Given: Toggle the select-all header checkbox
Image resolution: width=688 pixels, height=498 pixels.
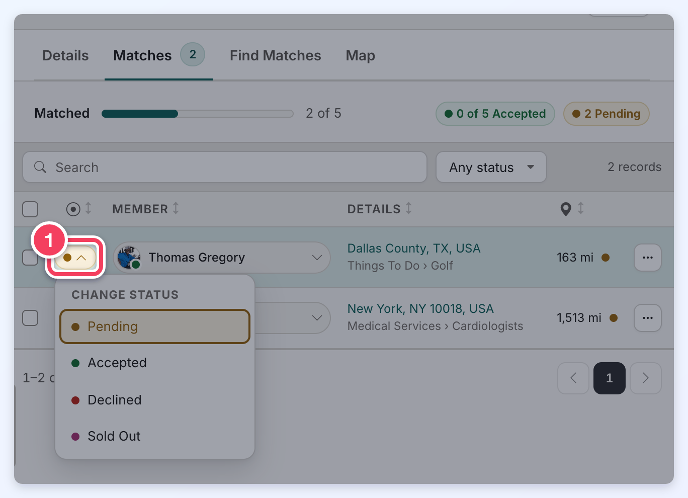Looking at the screenshot, I should pyautogui.click(x=30, y=209).
